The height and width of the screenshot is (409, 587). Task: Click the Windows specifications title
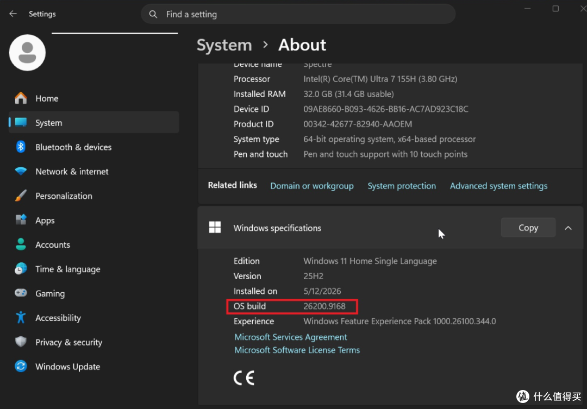[277, 228]
